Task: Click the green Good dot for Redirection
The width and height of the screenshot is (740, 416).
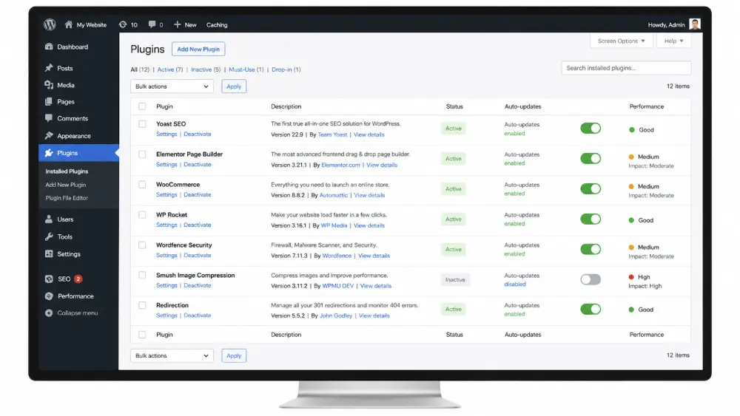Action: [631, 310]
